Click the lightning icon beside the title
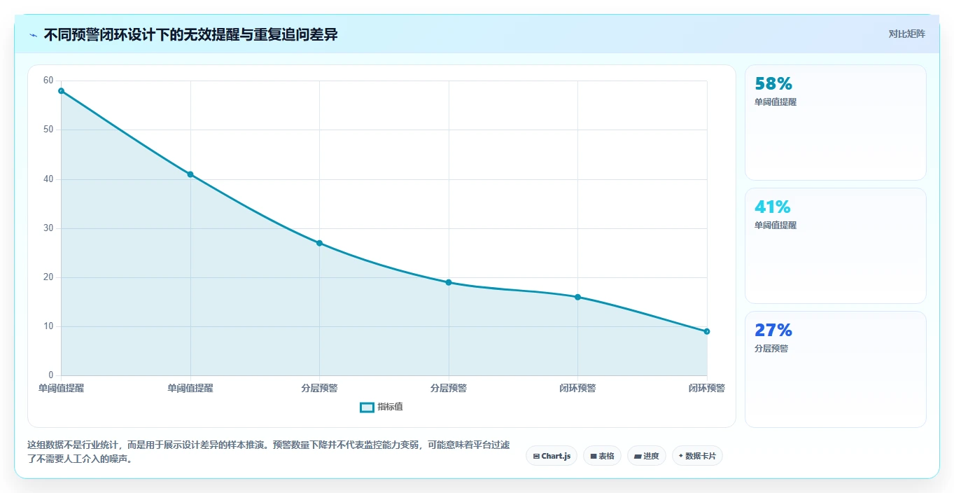The width and height of the screenshot is (954, 493). click(33, 35)
